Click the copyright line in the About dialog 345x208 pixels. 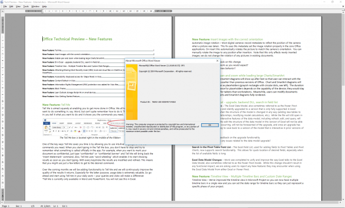165,71
